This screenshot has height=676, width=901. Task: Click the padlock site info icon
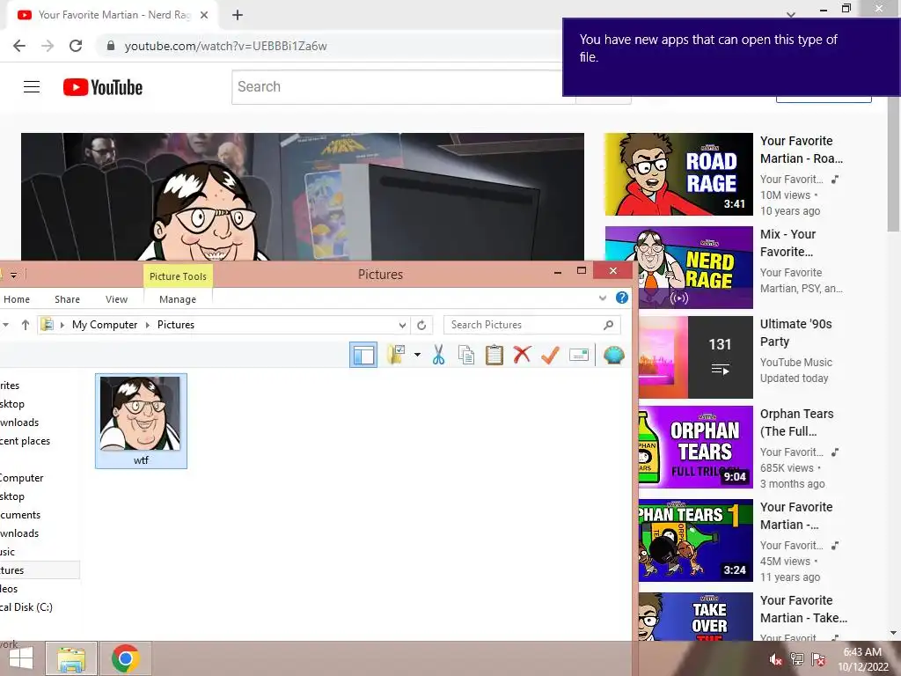(111, 46)
